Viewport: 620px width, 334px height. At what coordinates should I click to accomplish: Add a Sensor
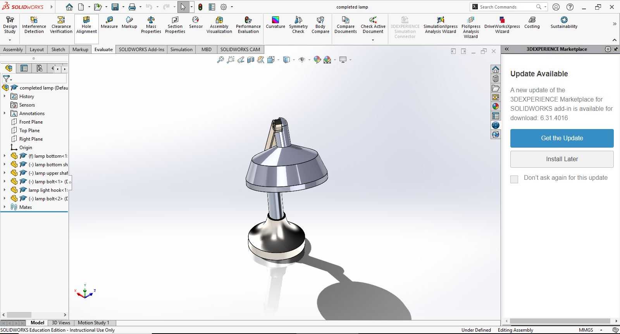(196, 22)
